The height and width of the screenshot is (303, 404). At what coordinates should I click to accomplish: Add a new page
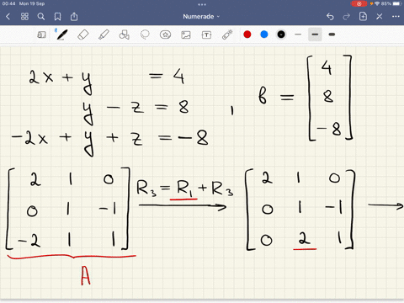(x=363, y=17)
